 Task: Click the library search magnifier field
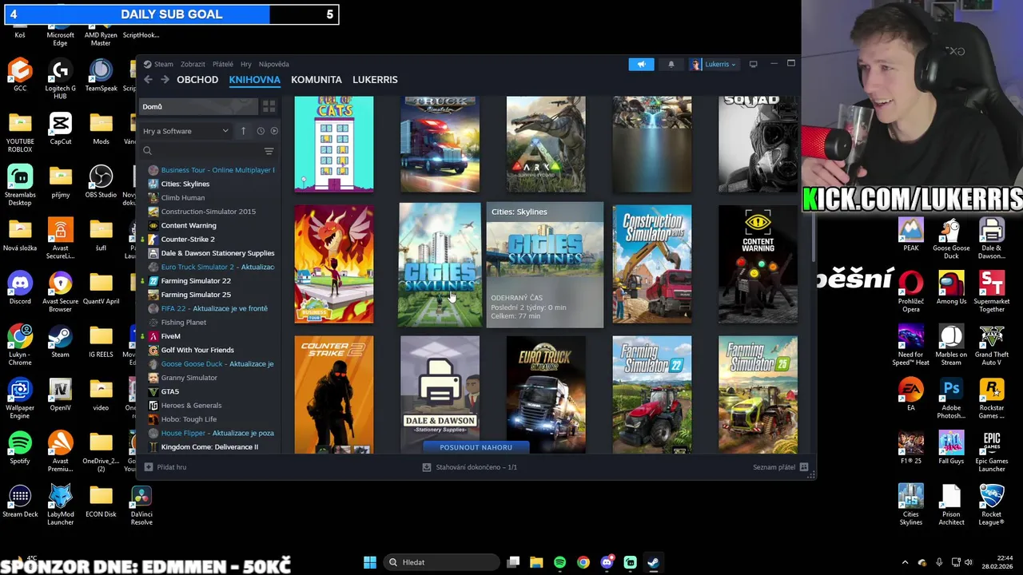[147, 151]
